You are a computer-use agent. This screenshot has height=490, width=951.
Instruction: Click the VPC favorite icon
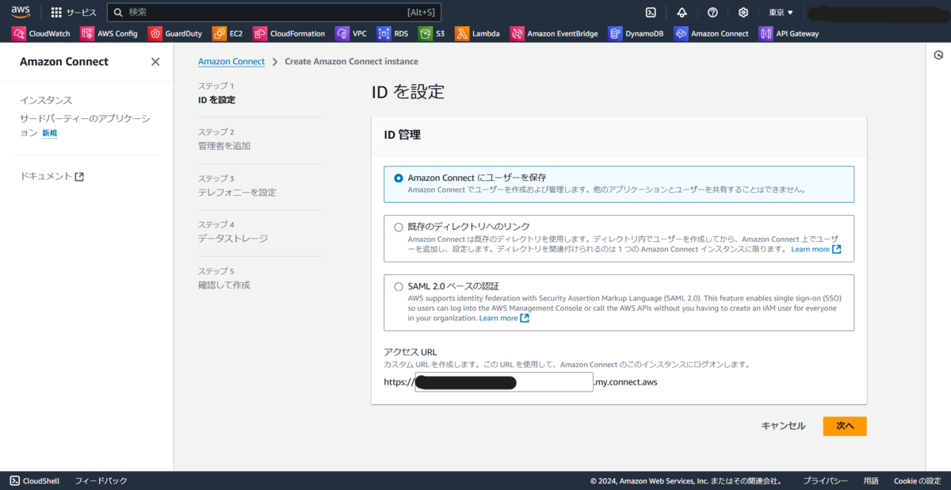[342, 33]
